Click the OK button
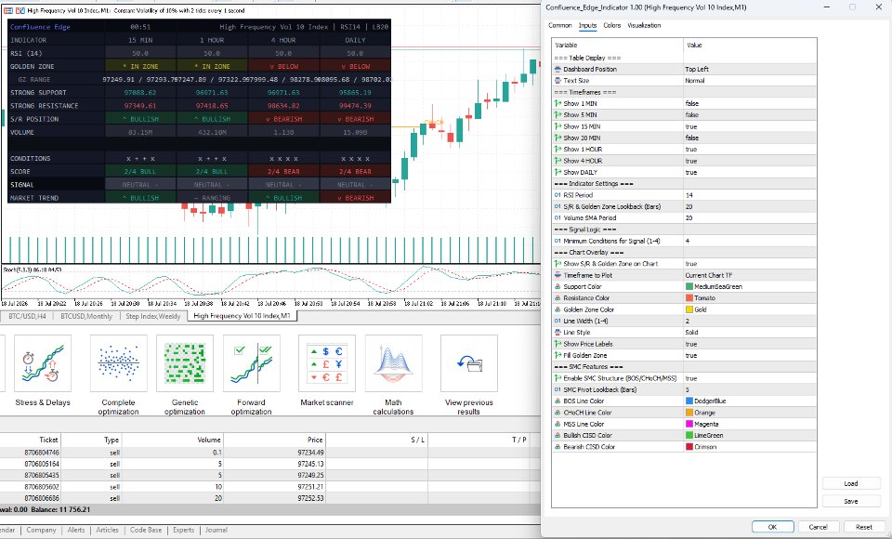Viewport: 892px width, 539px height. (x=772, y=527)
